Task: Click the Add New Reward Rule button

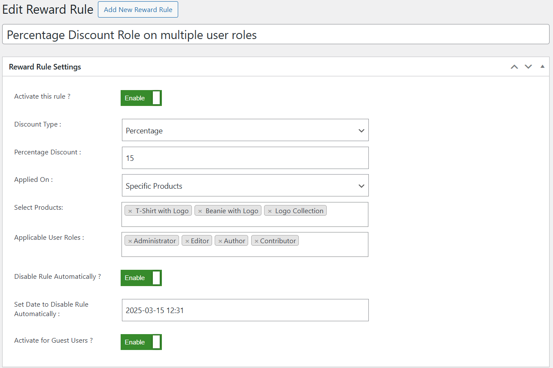Action: [x=137, y=9]
